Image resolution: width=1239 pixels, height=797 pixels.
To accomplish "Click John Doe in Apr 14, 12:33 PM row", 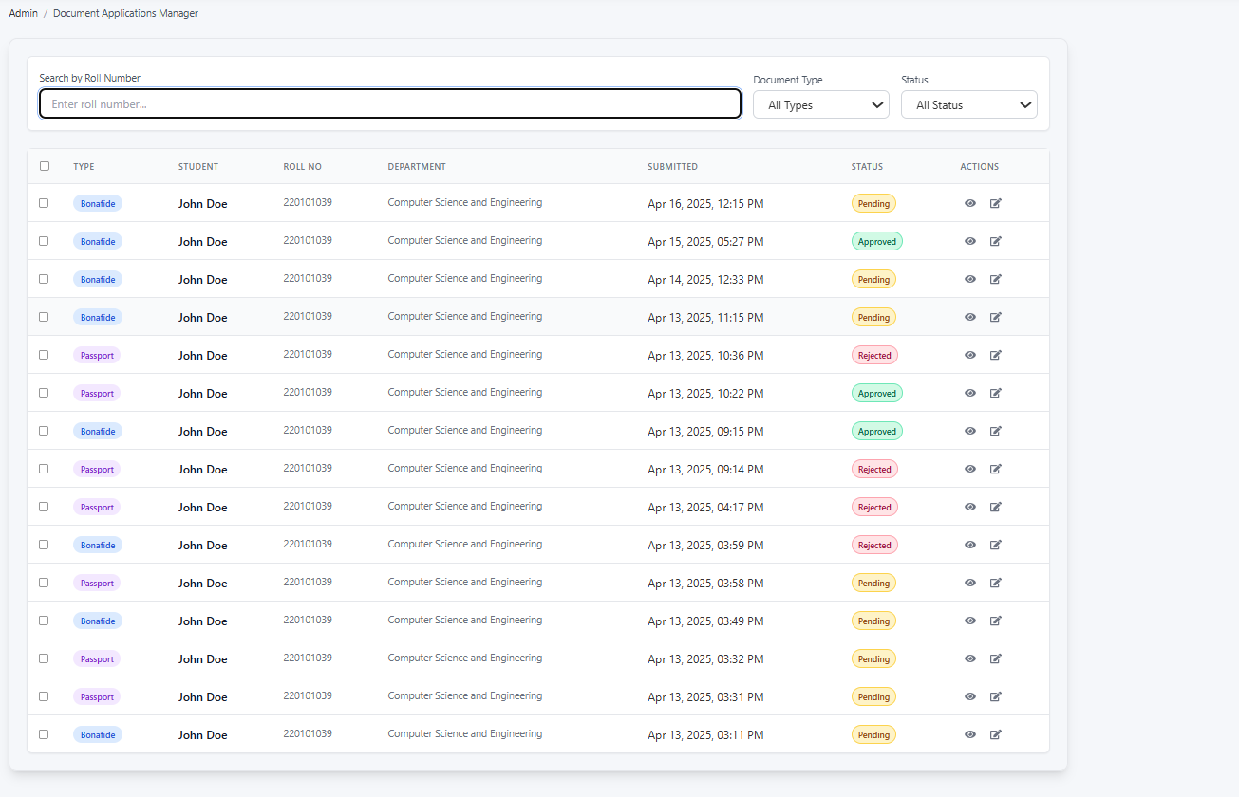I will [x=203, y=280].
